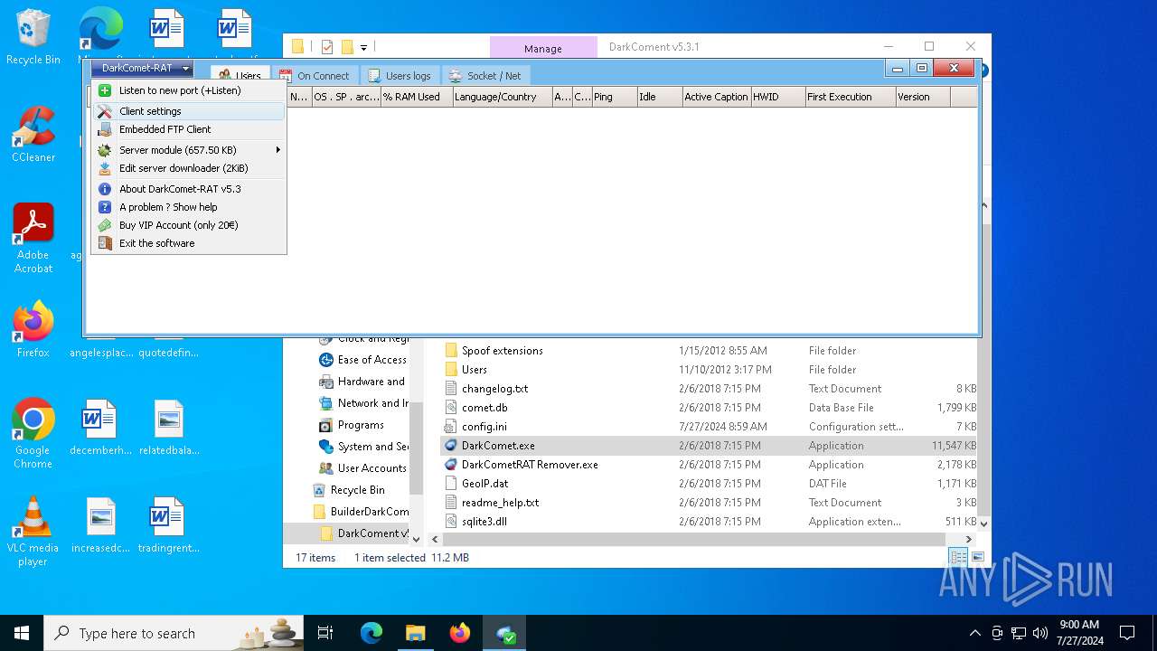Click the Client settings tools icon

pos(105,111)
